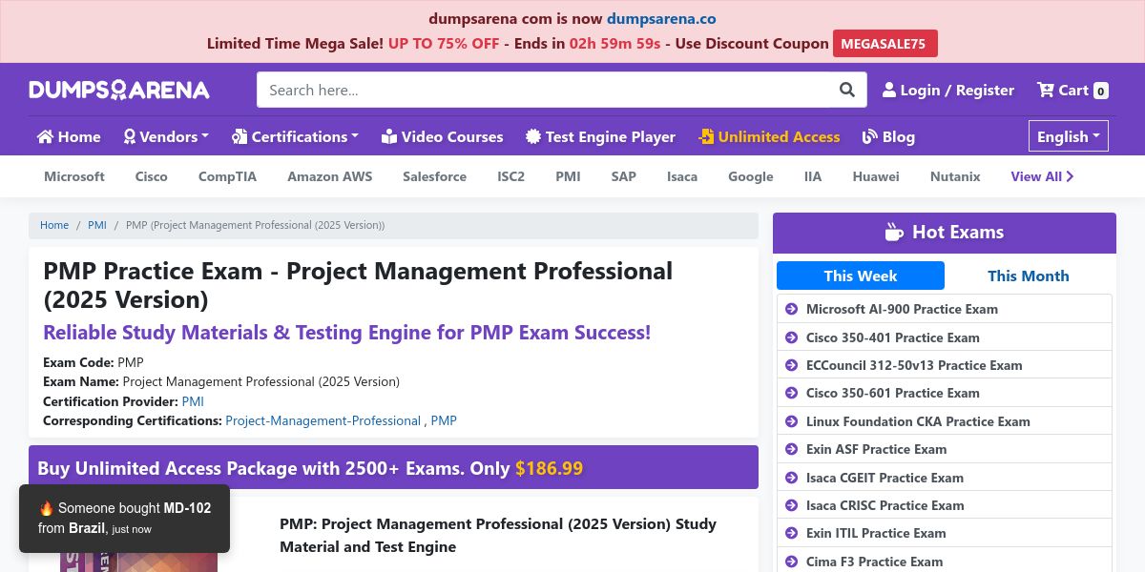Open the Isaca vendor link
This screenshot has height=572, width=1145.
682,176
